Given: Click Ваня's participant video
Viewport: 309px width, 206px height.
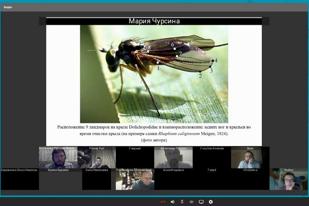Looking at the screenshot, I should [x=250, y=158].
